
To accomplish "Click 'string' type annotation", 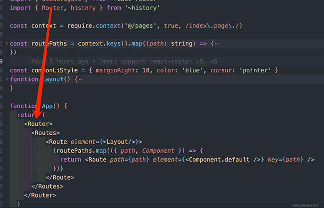I will click(181, 43).
